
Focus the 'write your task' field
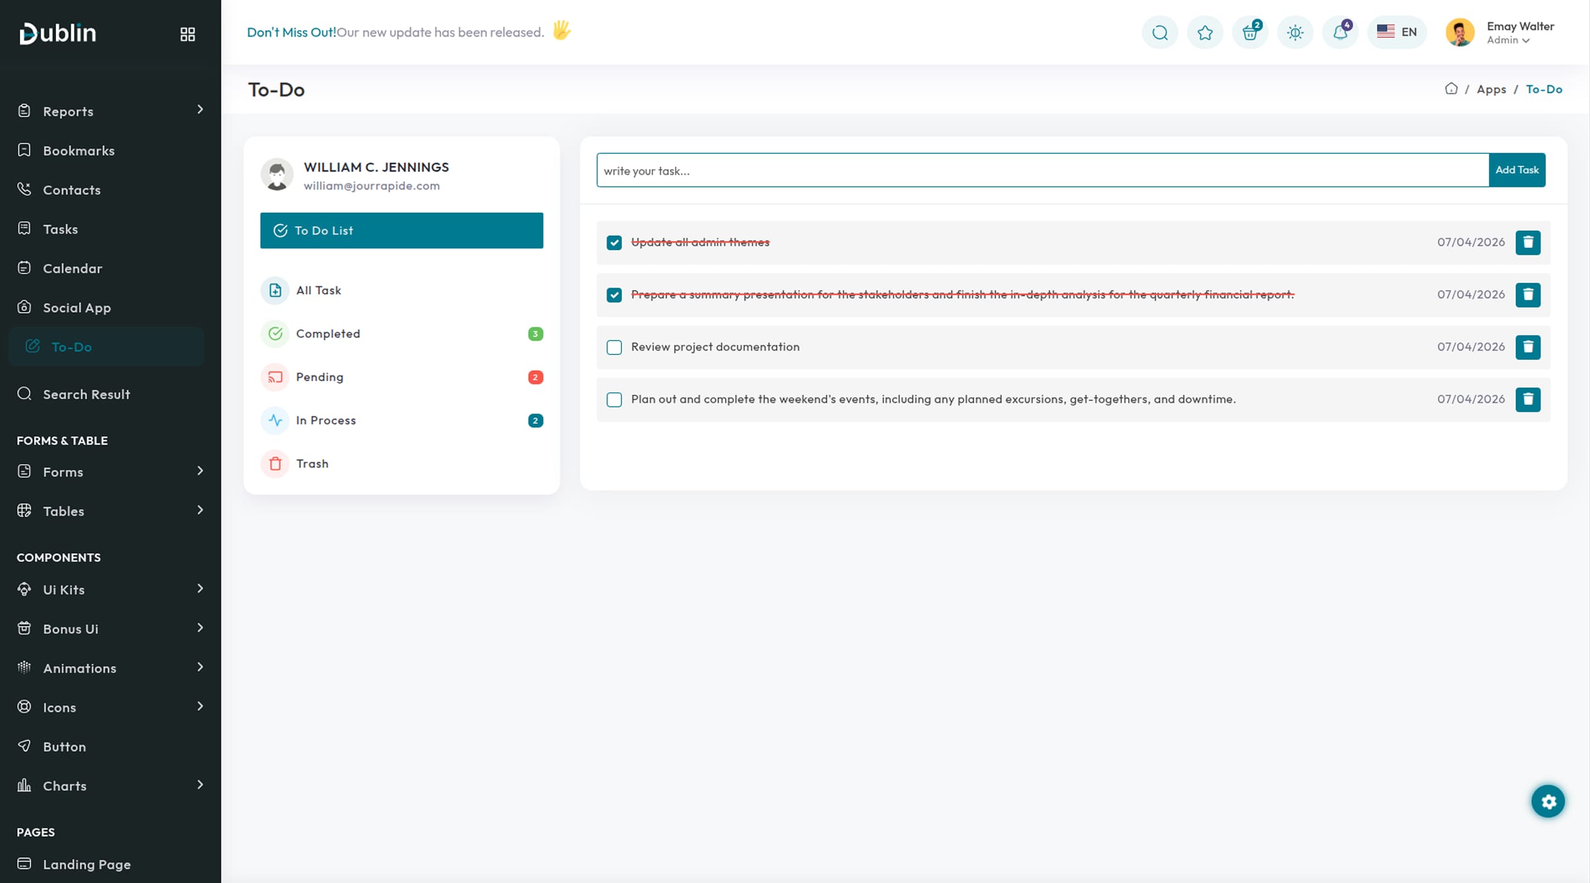[x=1042, y=170]
